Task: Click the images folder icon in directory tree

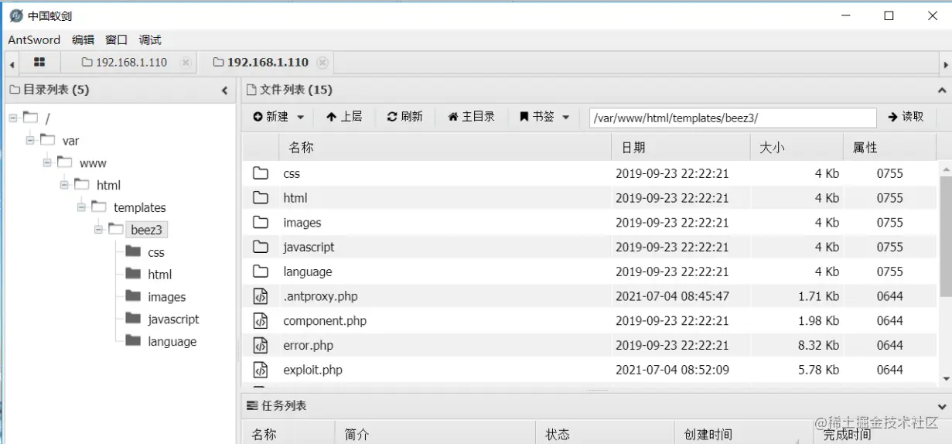Action: click(x=133, y=296)
